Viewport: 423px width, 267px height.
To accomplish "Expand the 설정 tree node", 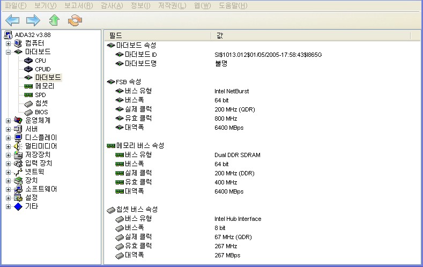I will pyautogui.click(x=9, y=198).
